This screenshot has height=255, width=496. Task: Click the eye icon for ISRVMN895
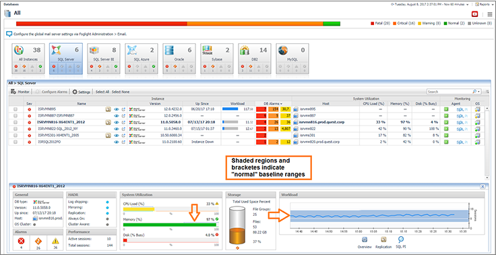tap(117, 109)
